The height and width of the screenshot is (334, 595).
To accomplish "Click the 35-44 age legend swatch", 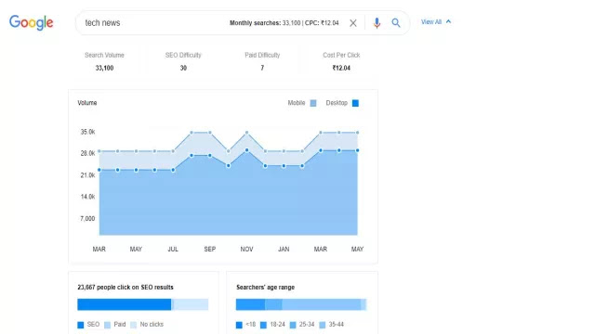I will 323,325.
